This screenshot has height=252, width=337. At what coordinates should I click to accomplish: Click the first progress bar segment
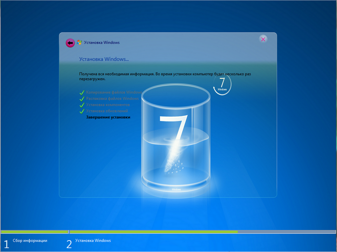35,232
